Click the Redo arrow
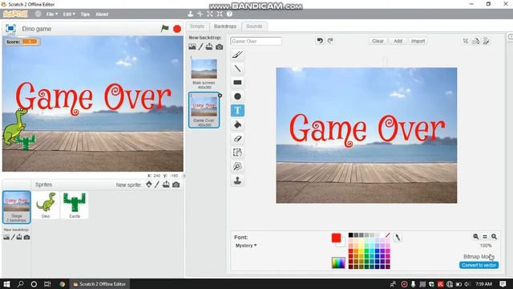Screen dimensions: 513x289 pyautogui.click(x=330, y=41)
